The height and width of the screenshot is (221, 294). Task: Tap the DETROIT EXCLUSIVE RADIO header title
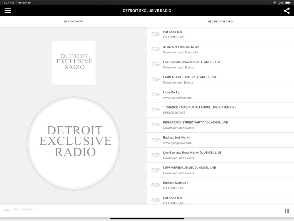coord(147,11)
